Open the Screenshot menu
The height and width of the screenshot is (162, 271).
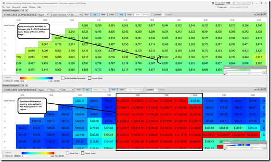(x=16, y=7)
